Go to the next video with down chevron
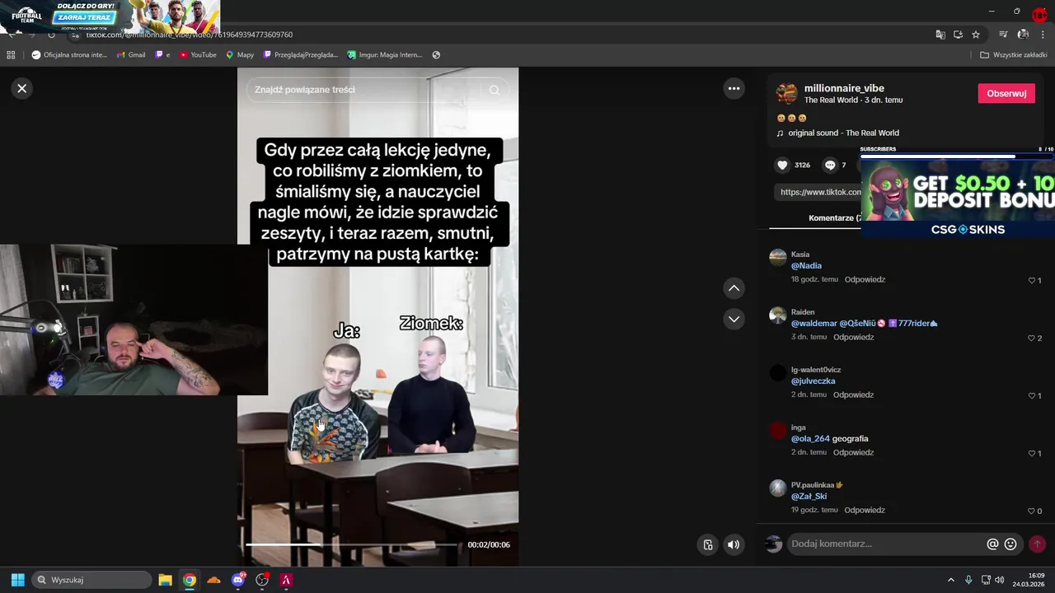The width and height of the screenshot is (1055, 593). (x=734, y=319)
